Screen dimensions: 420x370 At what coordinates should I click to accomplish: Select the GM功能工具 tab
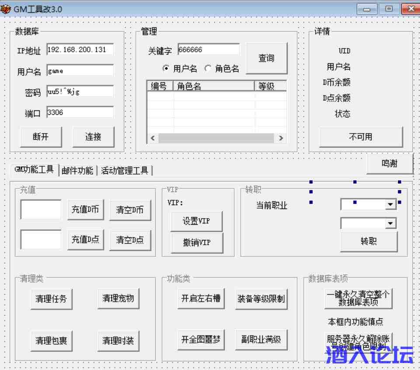click(34, 170)
